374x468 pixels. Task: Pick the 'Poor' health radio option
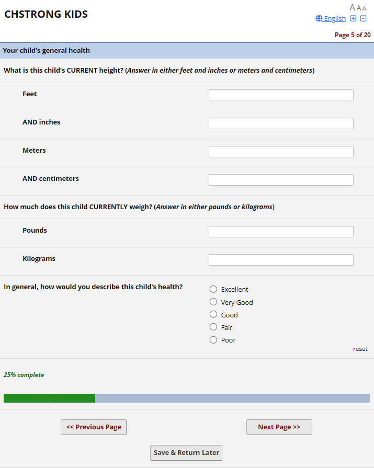213,340
